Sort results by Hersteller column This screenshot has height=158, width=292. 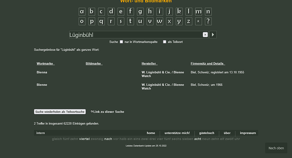tap(149, 63)
